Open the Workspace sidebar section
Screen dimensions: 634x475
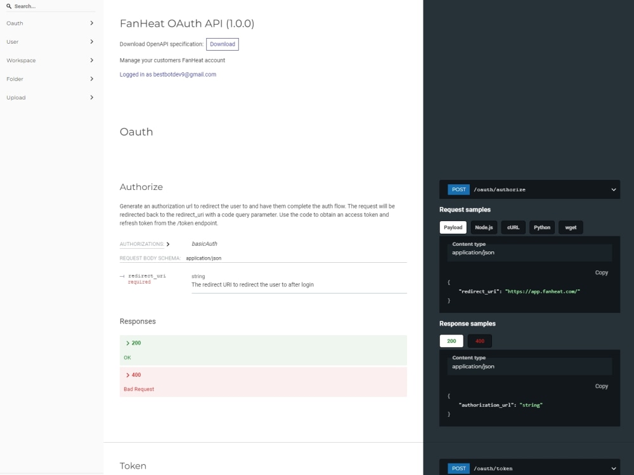coord(51,60)
